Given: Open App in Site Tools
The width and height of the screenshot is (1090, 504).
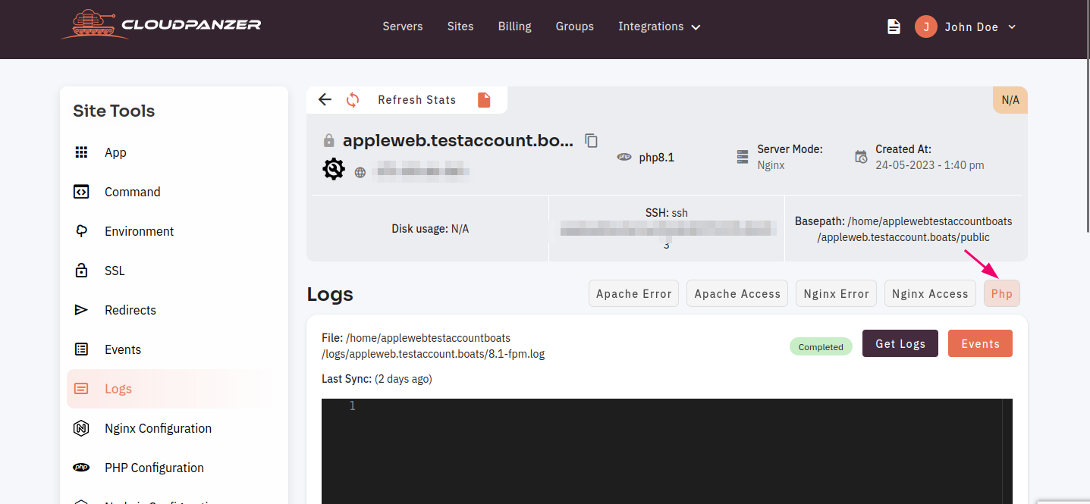Looking at the screenshot, I should (174, 152).
